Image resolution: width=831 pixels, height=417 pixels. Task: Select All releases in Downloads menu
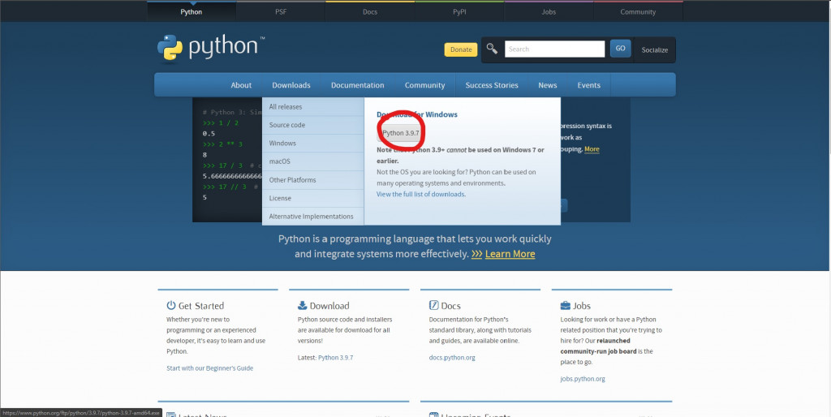tap(313, 106)
